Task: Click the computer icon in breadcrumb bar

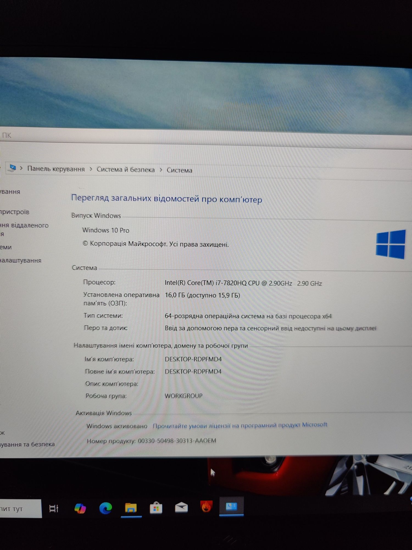Action: click(x=12, y=167)
